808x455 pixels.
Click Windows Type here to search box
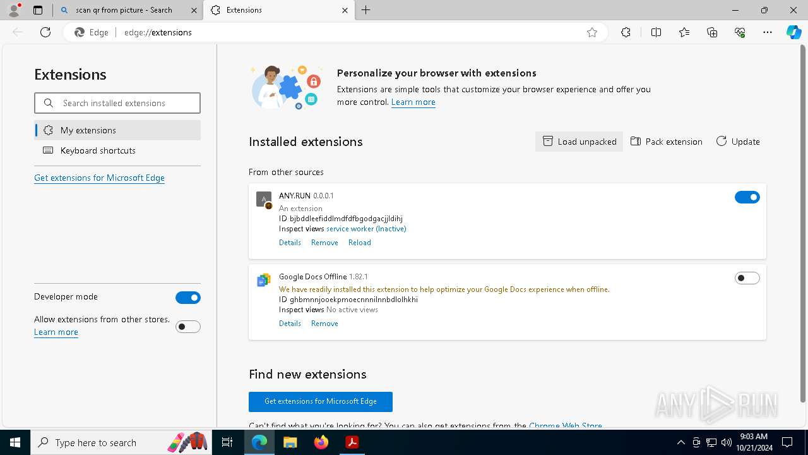pos(120,442)
